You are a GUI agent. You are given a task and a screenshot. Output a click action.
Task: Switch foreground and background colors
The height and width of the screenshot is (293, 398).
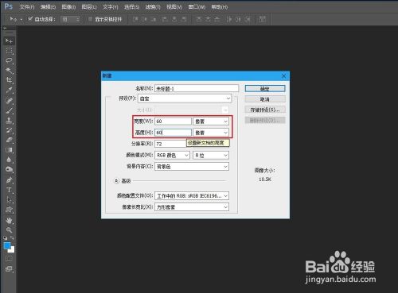pos(12,237)
